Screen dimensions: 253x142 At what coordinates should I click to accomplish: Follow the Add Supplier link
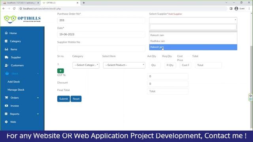pyautogui.click(x=175, y=14)
